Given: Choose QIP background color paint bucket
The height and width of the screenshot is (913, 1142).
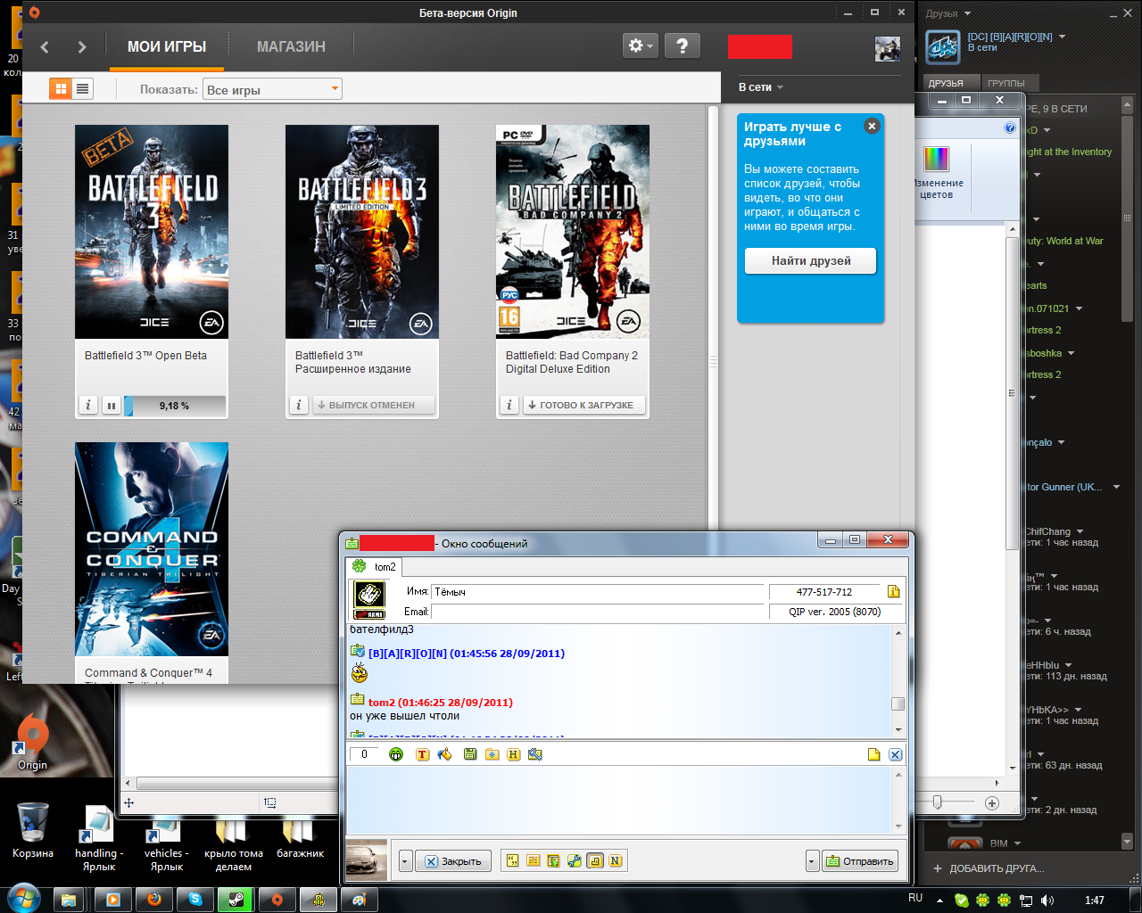Looking at the screenshot, I should click(444, 754).
